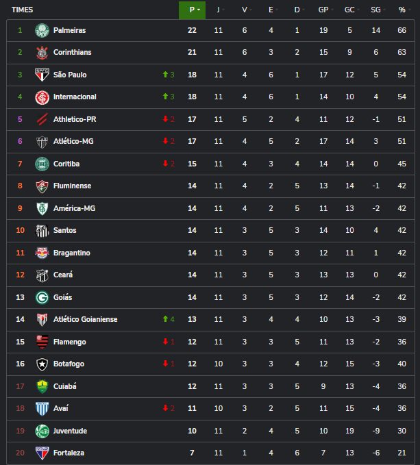Select the Bragantino Red Bull logo
The height and width of the screenshot is (465, 420).
pos(42,253)
